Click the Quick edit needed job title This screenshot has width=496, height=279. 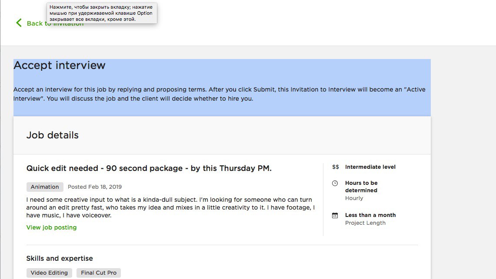[x=149, y=168]
